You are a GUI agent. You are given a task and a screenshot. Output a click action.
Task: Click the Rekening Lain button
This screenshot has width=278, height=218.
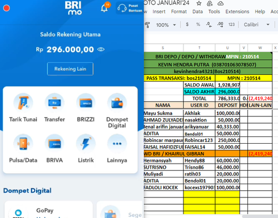pos(70,69)
